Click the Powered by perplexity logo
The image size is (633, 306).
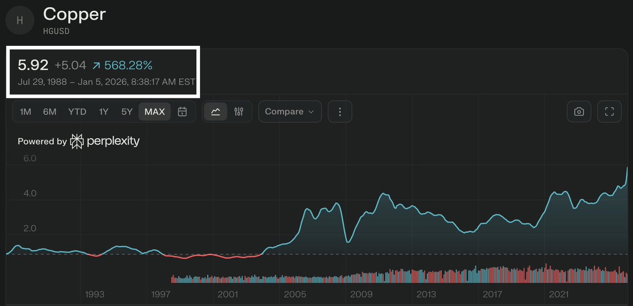point(79,141)
